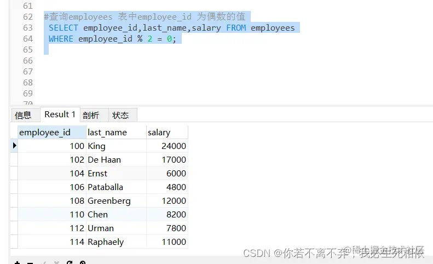The width and height of the screenshot is (433, 264).
Task: Open the 状态 tab
Action: 123,115
